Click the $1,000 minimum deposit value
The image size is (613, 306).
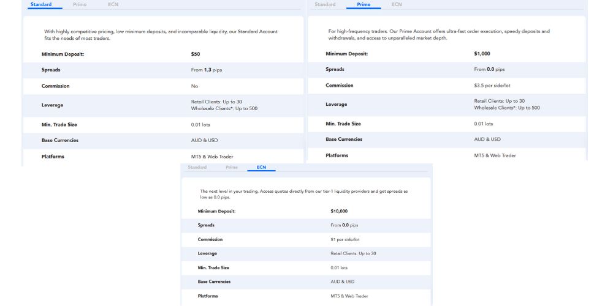[482, 54]
